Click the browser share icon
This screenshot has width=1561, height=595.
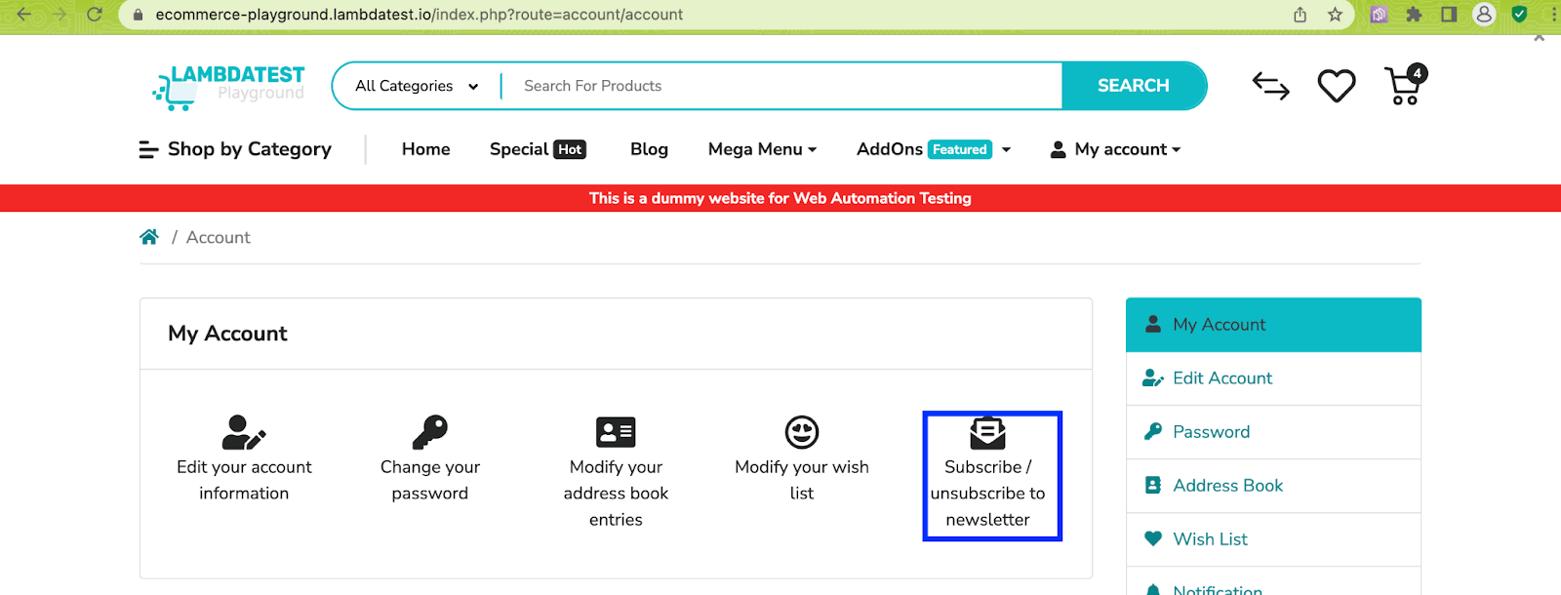coord(1301,15)
